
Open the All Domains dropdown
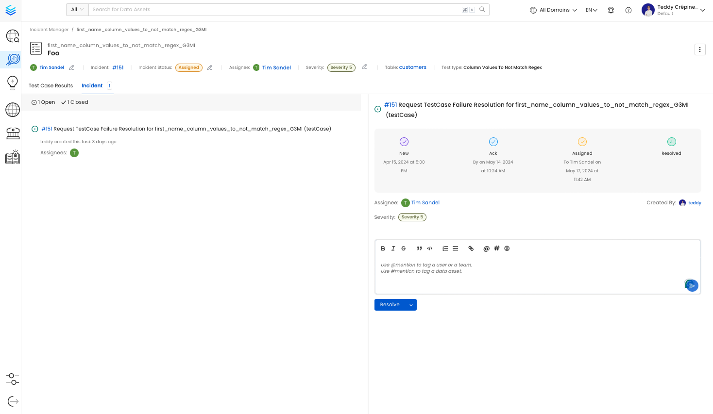click(553, 10)
